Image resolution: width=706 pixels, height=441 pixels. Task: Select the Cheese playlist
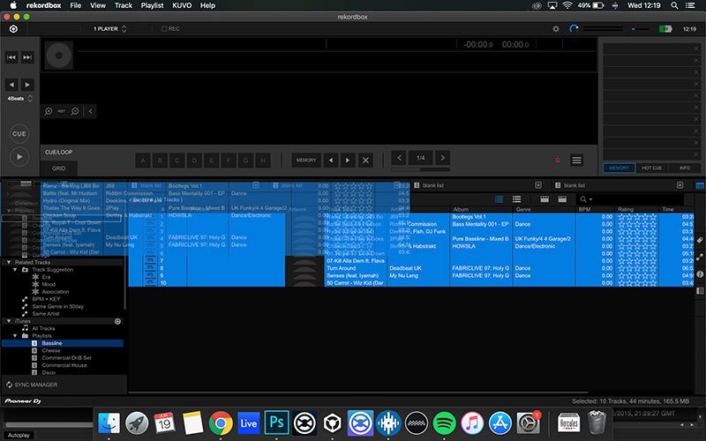click(x=51, y=350)
